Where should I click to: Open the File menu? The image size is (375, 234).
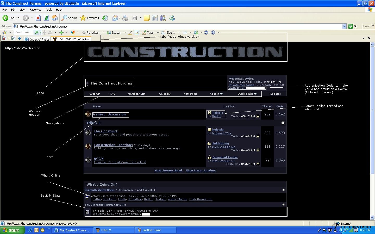[x=4, y=10]
